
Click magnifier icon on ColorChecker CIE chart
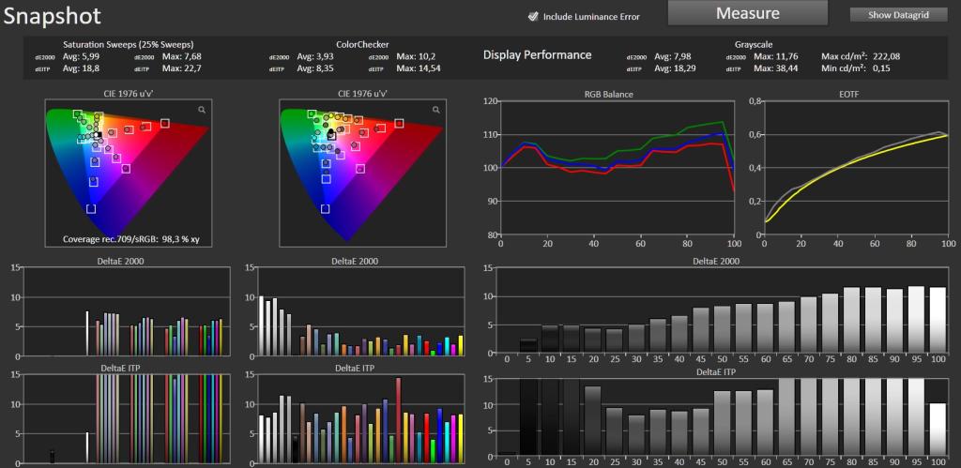[435, 111]
